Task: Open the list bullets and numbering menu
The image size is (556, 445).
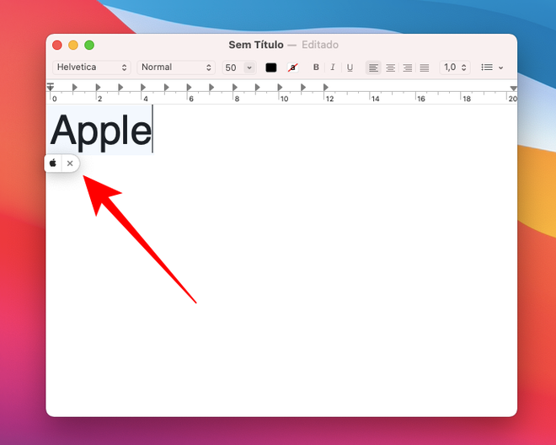Action: coord(492,67)
